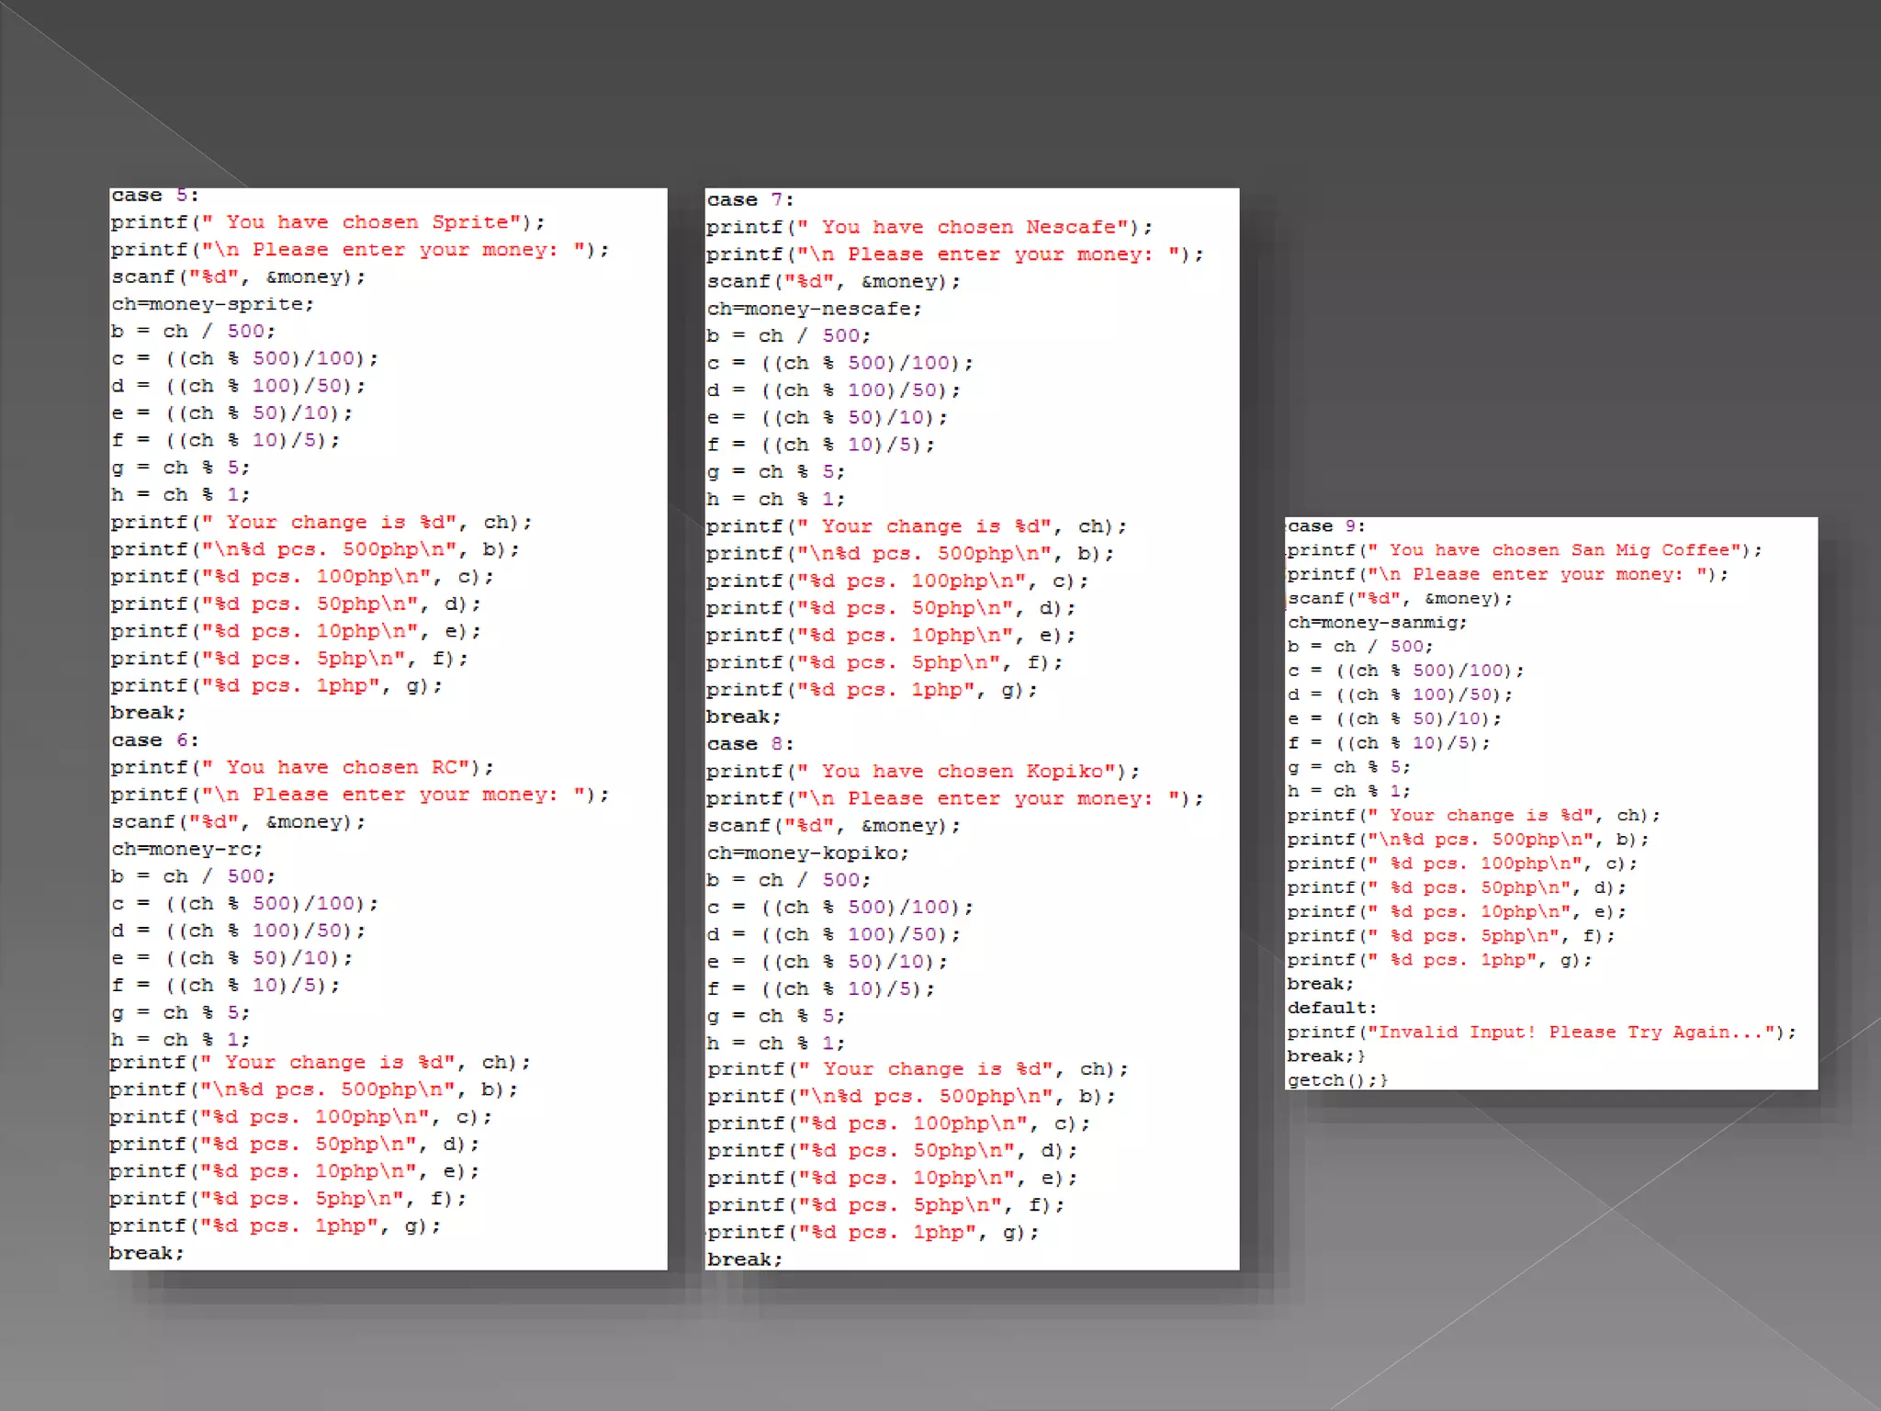1881x1411 pixels.
Task: Select the "You have chosen Kopiko" line
Action: pos(923,772)
